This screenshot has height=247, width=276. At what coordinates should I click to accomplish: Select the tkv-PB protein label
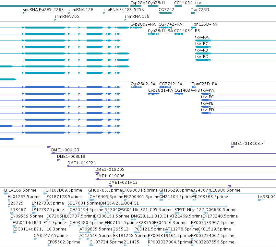coord(207,103)
